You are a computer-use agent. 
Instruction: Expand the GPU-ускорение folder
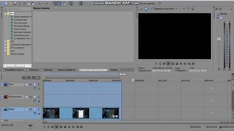click(5, 48)
